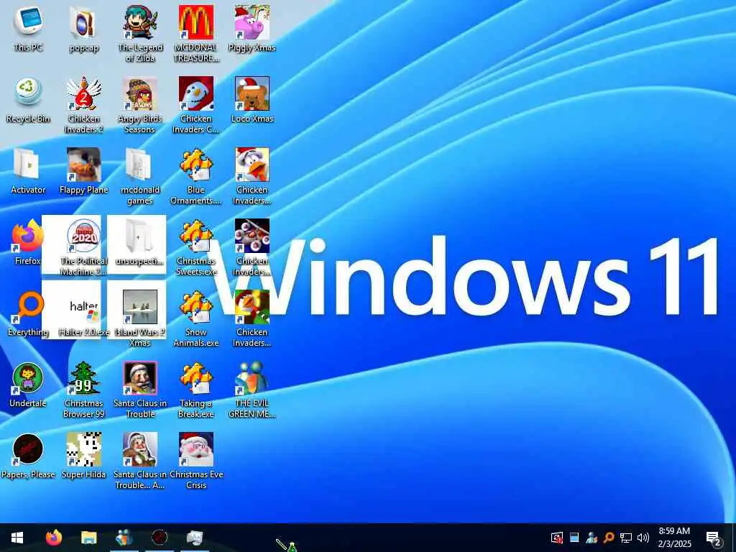The width and height of the screenshot is (736, 552).
Task: Open the Windows Start menu
Action: point(17,538)
